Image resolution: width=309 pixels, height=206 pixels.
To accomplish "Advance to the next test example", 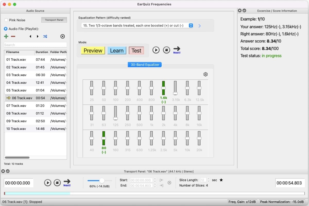I will [177, 50].
